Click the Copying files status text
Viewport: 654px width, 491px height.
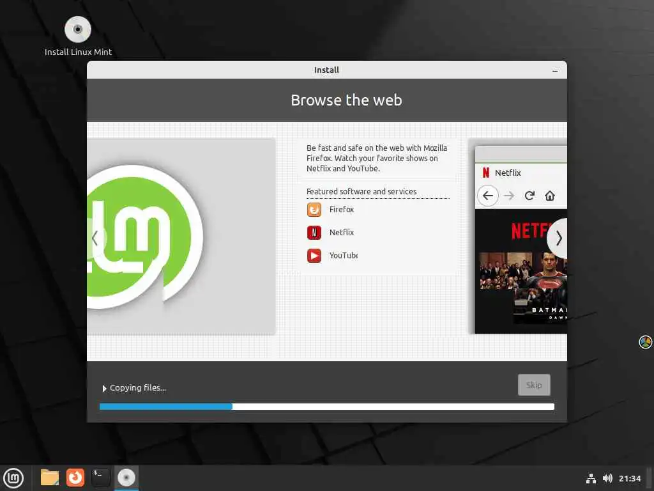(138, 388)
